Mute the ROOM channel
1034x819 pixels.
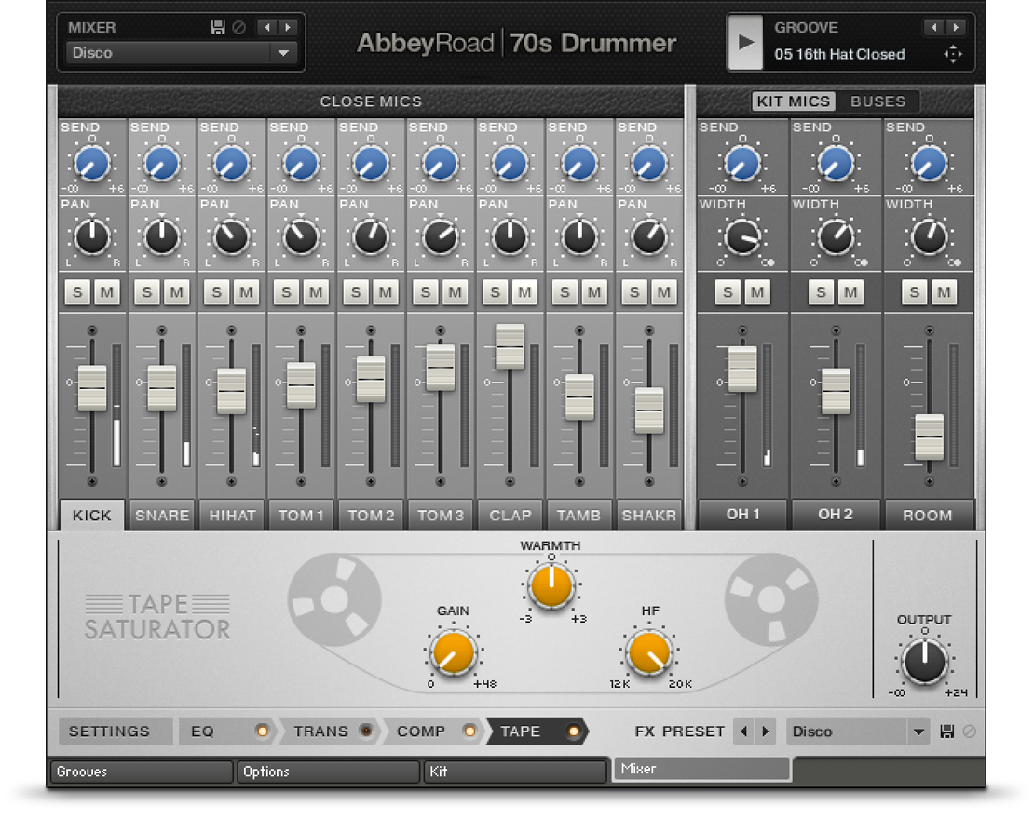(x=945, y=292)
